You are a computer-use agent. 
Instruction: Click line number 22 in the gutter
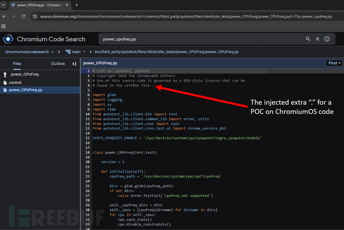click(x=88, y=171)
